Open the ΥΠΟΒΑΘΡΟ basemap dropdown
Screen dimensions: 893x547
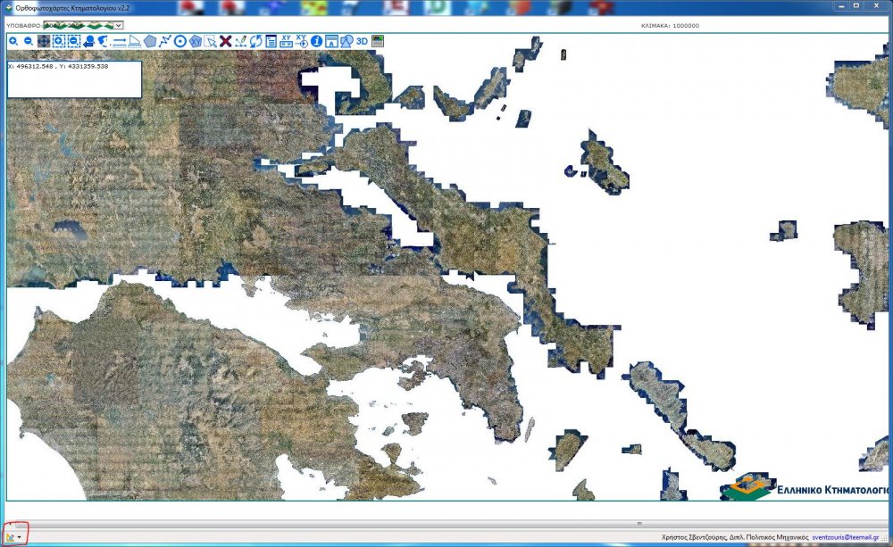(x=82, y=26)
